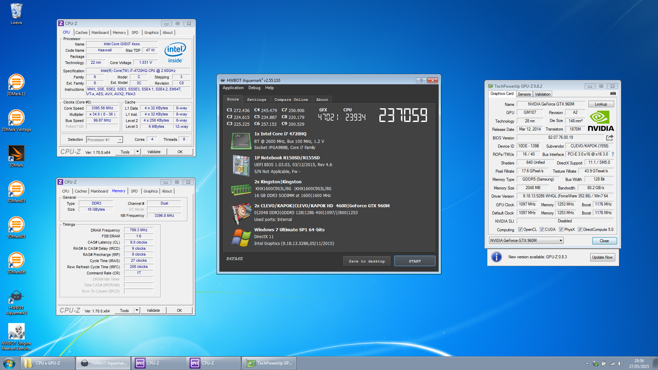Click OK in the Memory CPU-Z window

click(179, 310)
